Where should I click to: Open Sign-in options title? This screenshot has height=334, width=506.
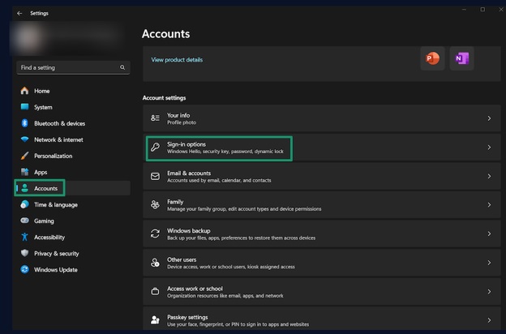click(x=187, y=144)
